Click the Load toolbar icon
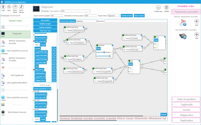201x125 pixels. (3, 7)
